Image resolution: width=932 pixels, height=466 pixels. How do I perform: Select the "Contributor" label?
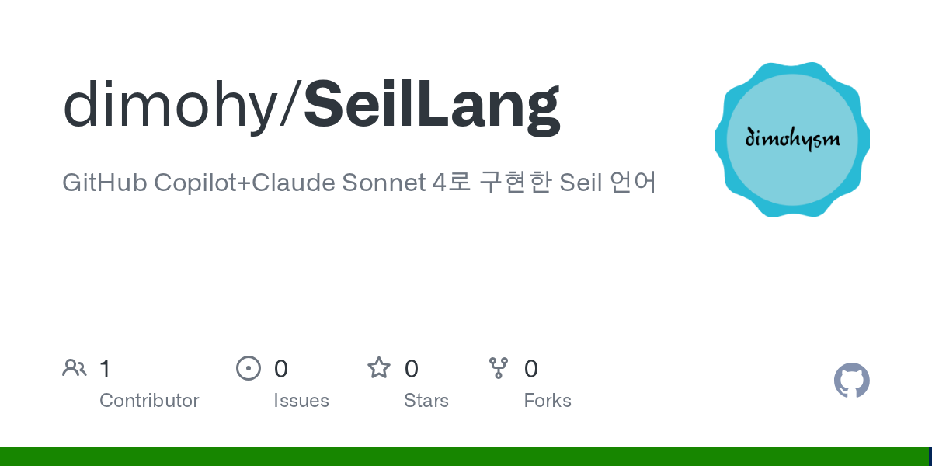[x=149, y=401]
